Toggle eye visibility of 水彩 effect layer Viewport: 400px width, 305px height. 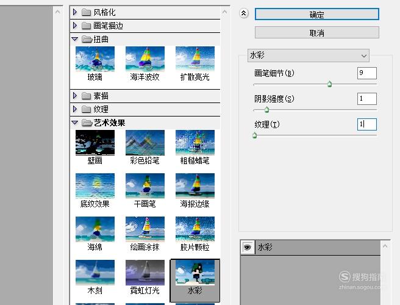tap(247, 247)
